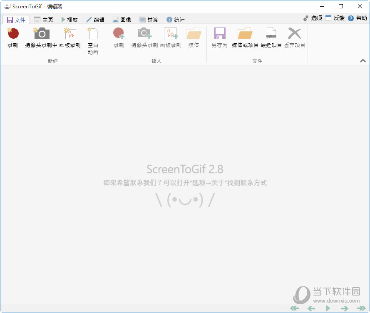Image resolution: width=370 pixels, height=313 pixels.
Task: Maximize the ScreenToGif editor window
Action: 341,6
